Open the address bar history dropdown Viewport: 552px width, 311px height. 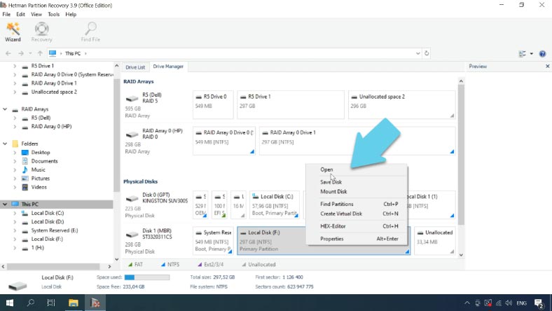[x=418, y=53]
